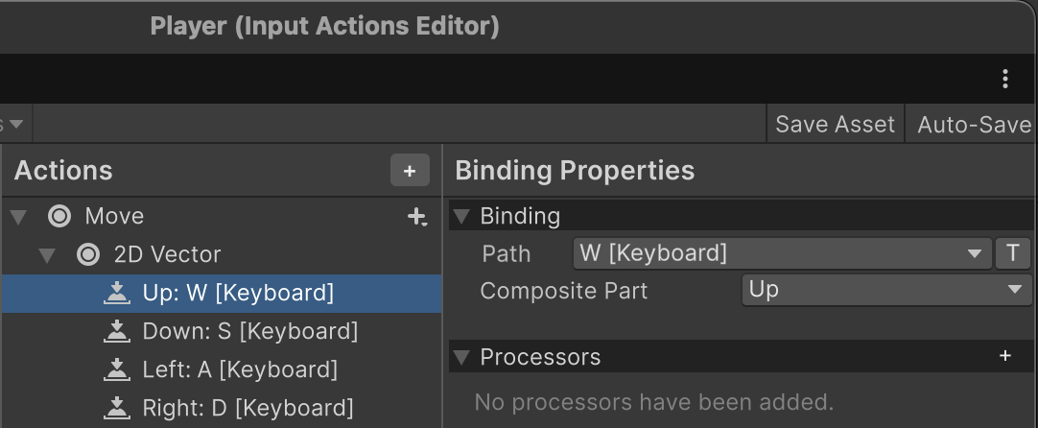Click the Save Asset button
The width and height of the screenshot is (1038, 428).
coord(836,124)
